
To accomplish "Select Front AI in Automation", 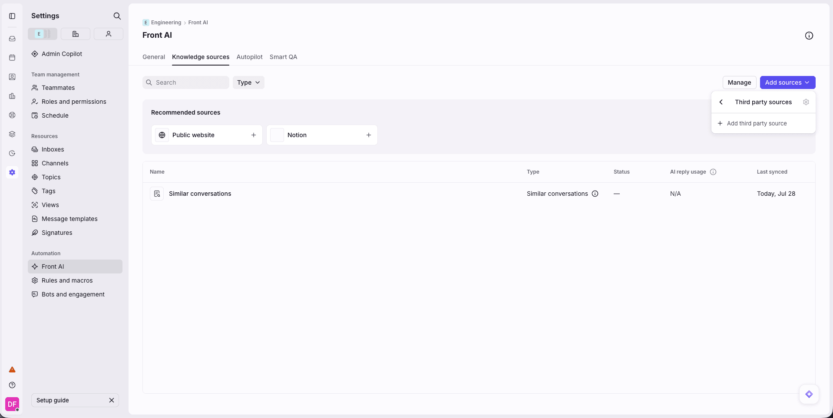I will click(x=75, y=267).
